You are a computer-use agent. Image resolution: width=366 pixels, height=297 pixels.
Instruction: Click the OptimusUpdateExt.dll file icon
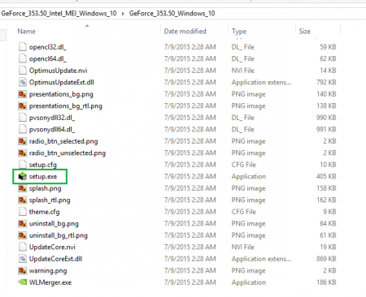23,82
